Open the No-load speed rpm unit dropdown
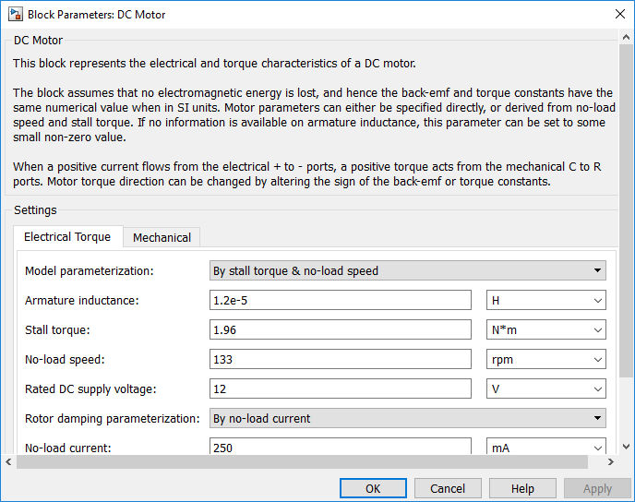Screen dimensions: 635x502 (545, 360)
